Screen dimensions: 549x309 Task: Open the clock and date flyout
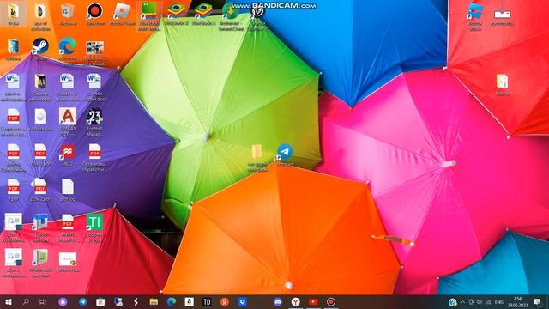click(x=517, y=301)
